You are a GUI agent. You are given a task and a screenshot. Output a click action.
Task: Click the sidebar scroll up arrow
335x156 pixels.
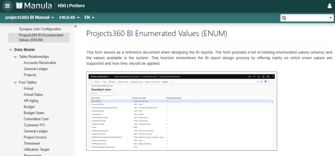click(x=75, y=26)
